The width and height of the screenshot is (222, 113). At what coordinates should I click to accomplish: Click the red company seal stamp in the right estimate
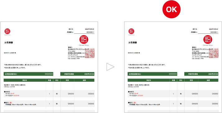tap(214, 53)
